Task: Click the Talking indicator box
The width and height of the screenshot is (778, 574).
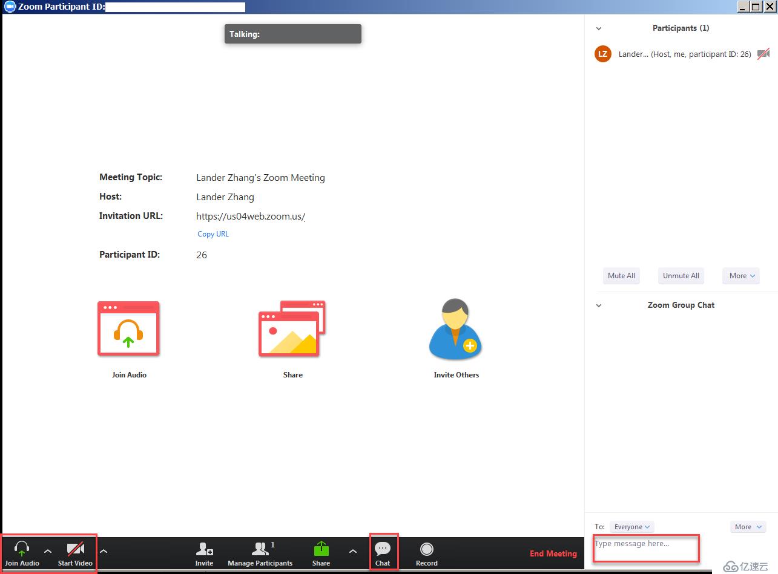Action: point(293,34)
